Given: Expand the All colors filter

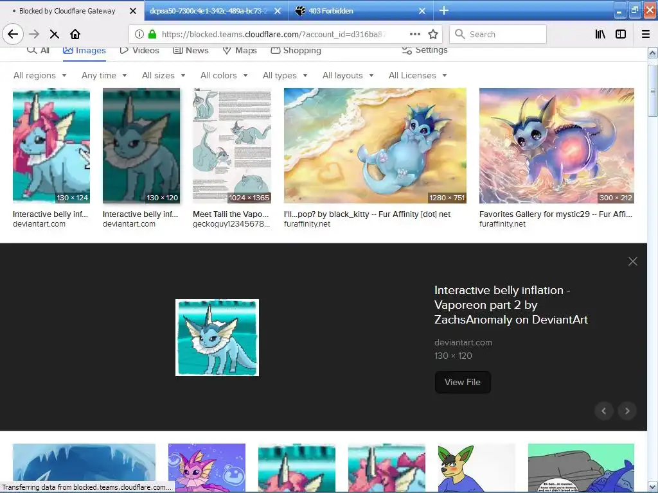Looking at the screenshot, I should click(x=224, y=76).
